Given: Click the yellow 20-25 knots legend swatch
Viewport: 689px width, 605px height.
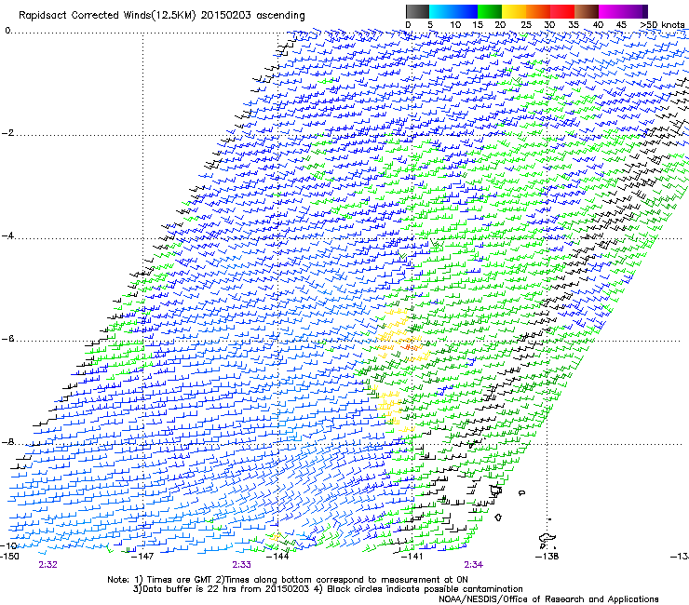Looking at the screenshot, I should coord(514,11).
